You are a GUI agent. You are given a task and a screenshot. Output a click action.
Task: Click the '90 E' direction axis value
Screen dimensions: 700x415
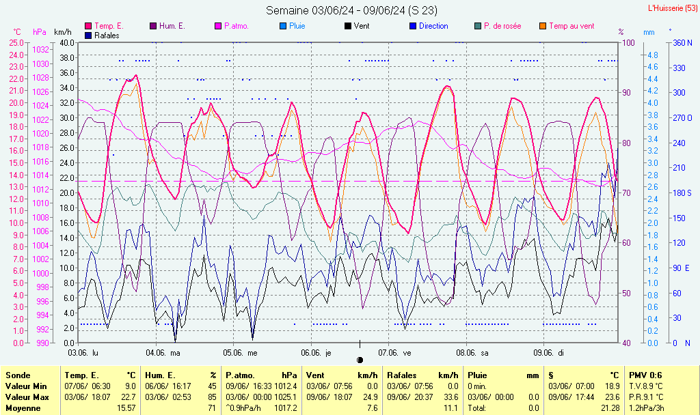click(682, 268)
